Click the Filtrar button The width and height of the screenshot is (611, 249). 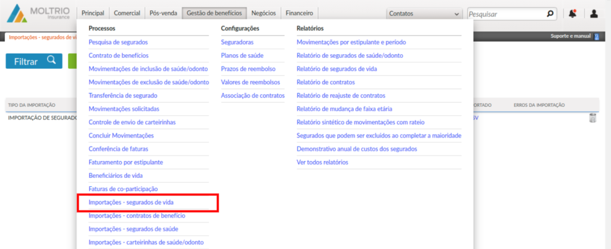34,61
